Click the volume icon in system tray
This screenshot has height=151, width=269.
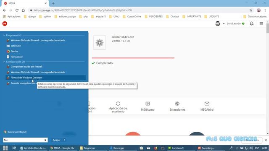[x=251, y=148]
